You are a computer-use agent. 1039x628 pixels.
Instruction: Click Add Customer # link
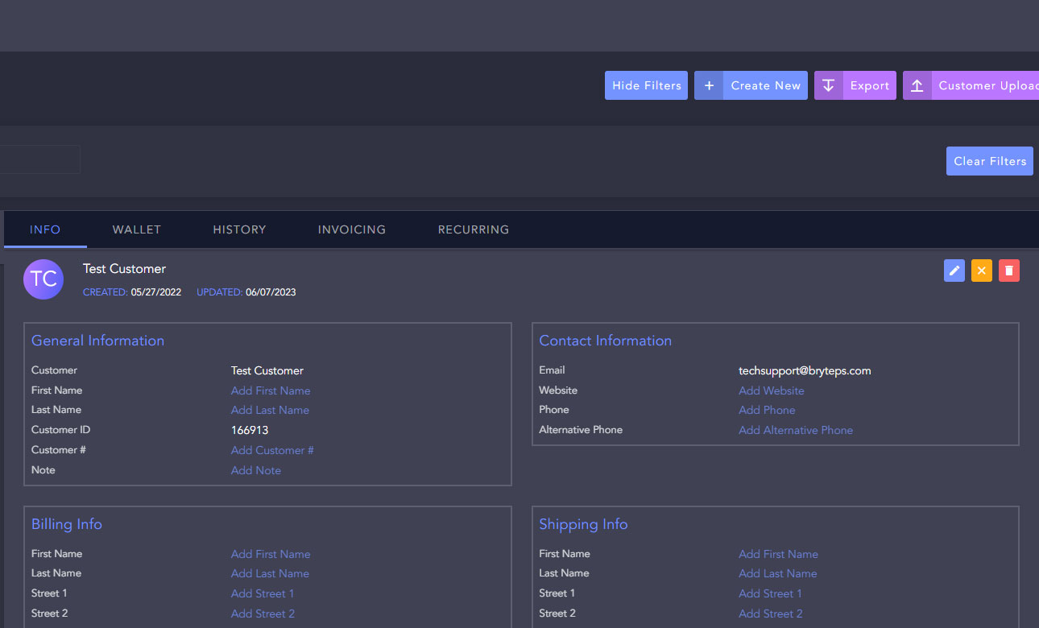click(x=272, y=450)
